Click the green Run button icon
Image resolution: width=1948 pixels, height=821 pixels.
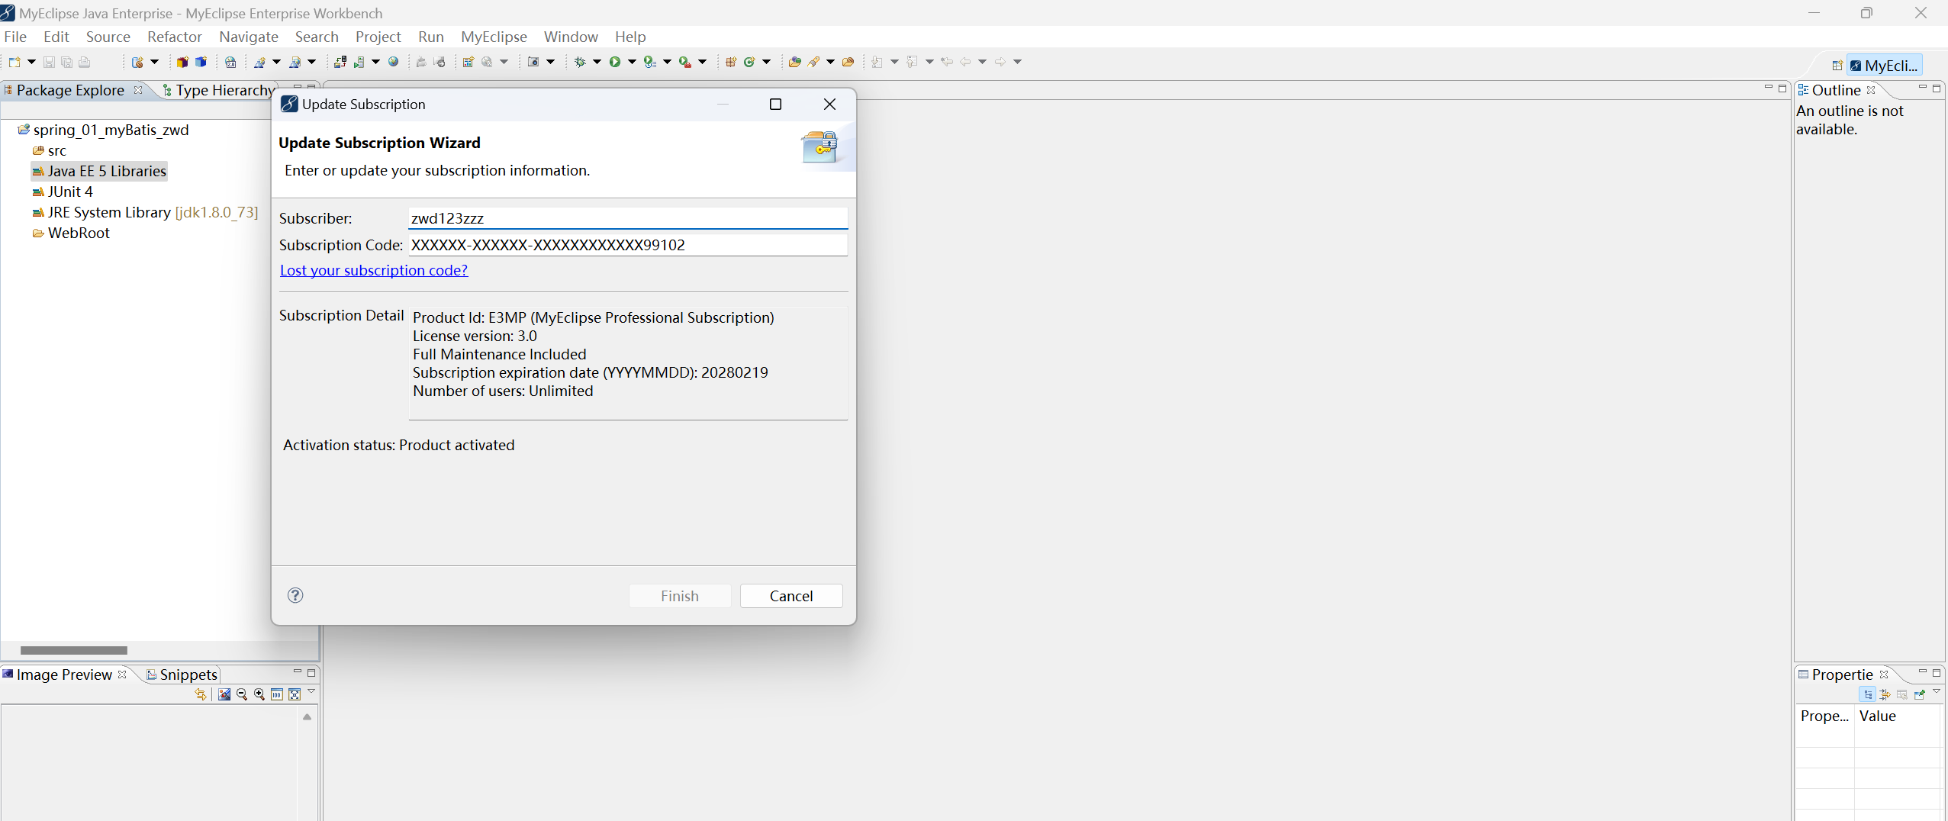click(615, 62)
